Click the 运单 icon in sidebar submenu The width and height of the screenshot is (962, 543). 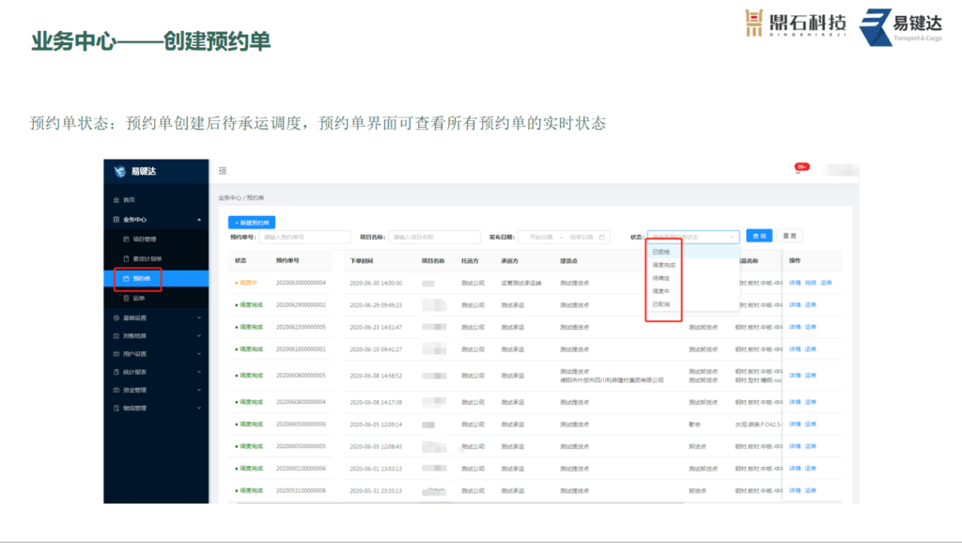click(127, 298)
